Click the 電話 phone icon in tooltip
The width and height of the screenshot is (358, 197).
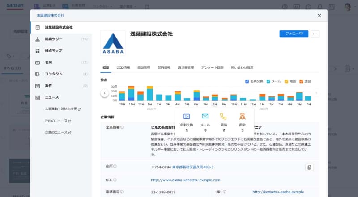coord(223,116)
